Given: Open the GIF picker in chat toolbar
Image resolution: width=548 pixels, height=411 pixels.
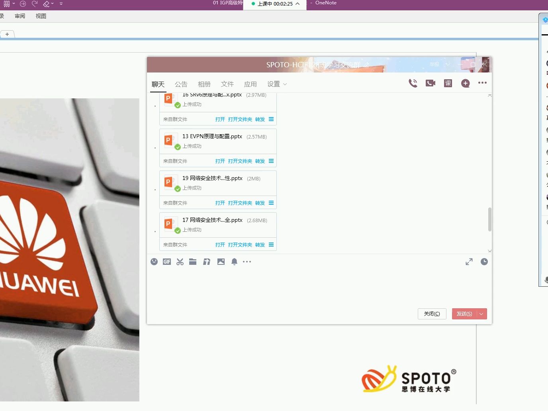Looking at the screenshot, I should point(167,262).
